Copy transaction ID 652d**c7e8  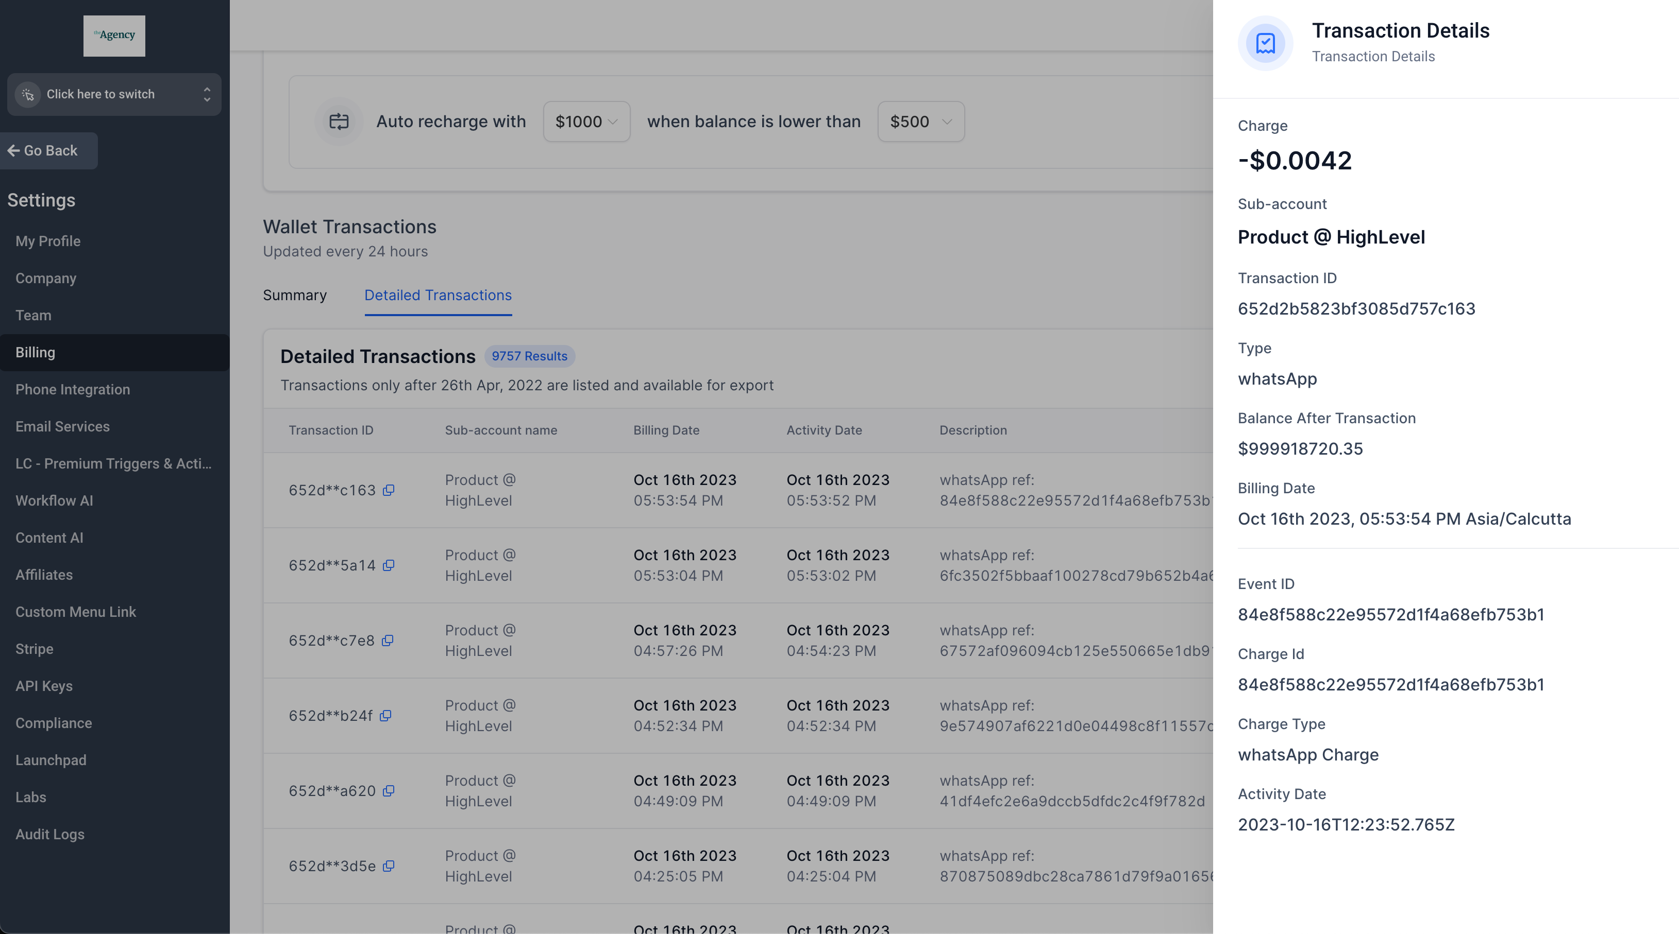(388, 640)
